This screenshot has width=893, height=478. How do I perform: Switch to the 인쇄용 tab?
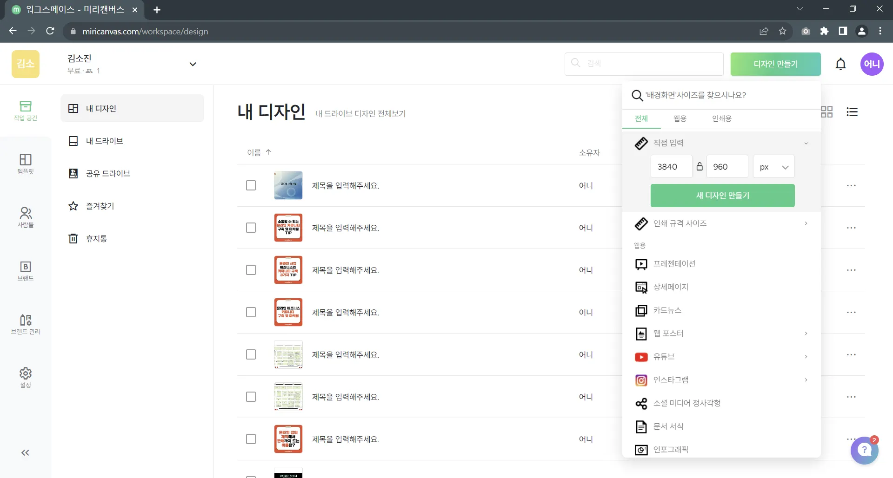pos(722,119)
